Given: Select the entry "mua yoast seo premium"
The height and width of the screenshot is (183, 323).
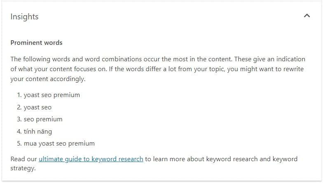Looking at the screenshot, I should point(59,144).
